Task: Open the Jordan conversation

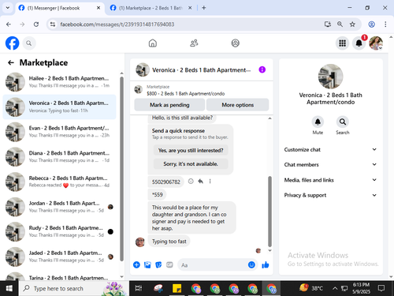Action: pos(59,207)
